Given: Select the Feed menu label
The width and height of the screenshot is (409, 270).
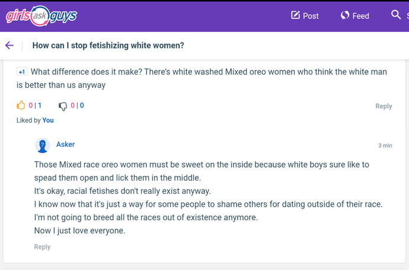Looking at the screenshot, I should tap(361, 16).
